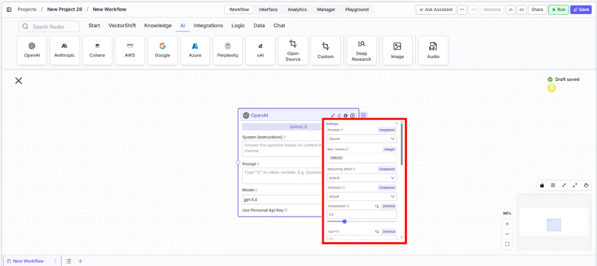Click the undo arrow in top toolbar

point(462,10)
